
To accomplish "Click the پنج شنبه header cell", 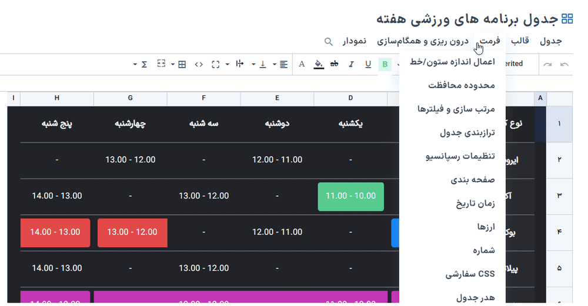I will 56,123.
